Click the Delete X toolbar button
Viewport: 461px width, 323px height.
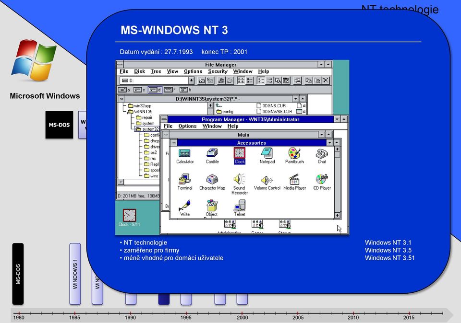click(x=326, y=81)
